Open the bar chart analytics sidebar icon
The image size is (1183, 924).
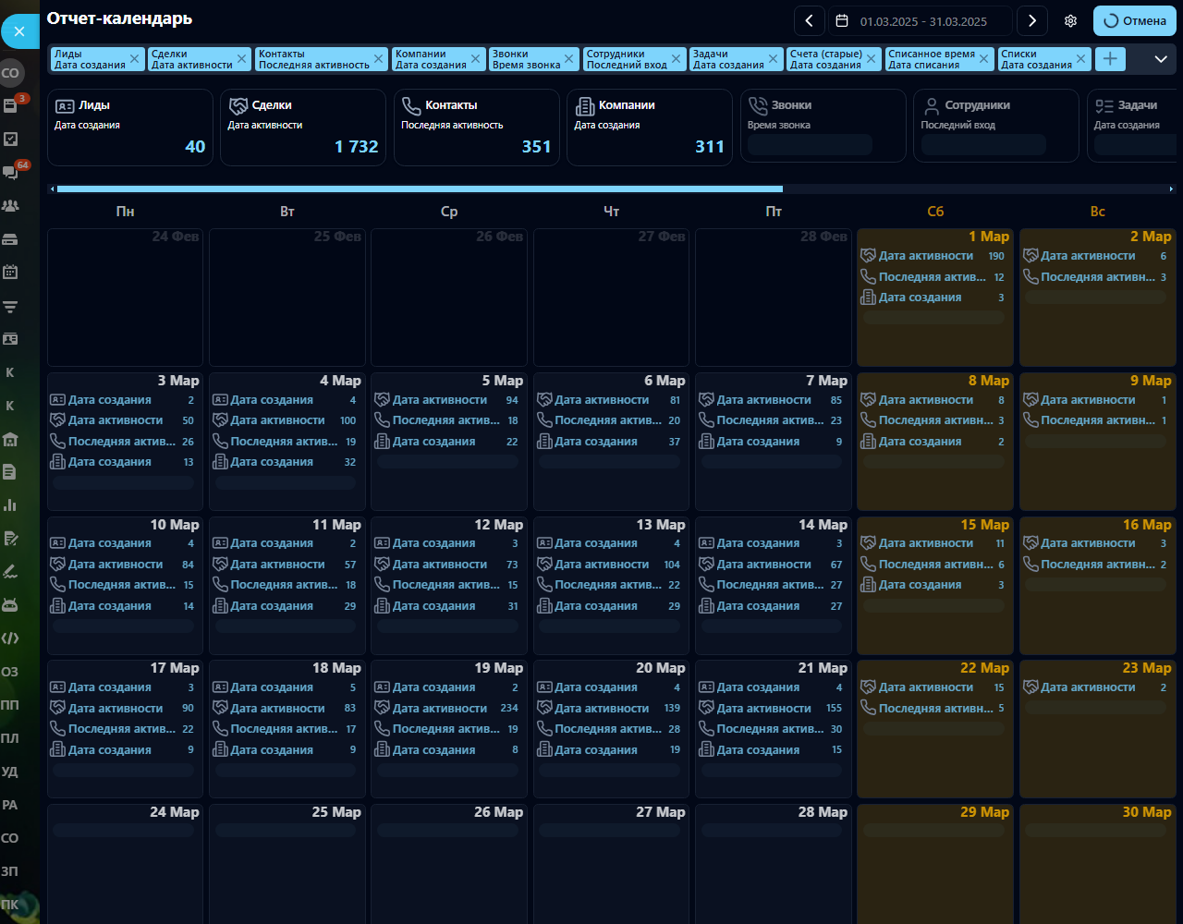tap(11, 505)
